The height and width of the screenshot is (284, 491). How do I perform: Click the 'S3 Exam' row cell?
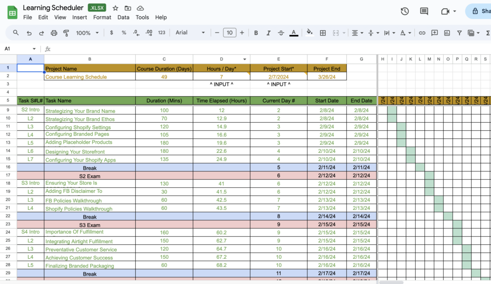[x=90, y=225]
